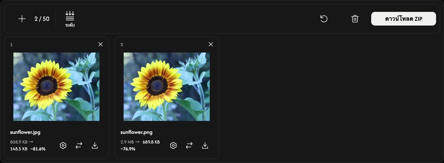Screen dimensions: 444x163
Task: Click the reset/undo circular arrow icon
Action: [324, 19]
